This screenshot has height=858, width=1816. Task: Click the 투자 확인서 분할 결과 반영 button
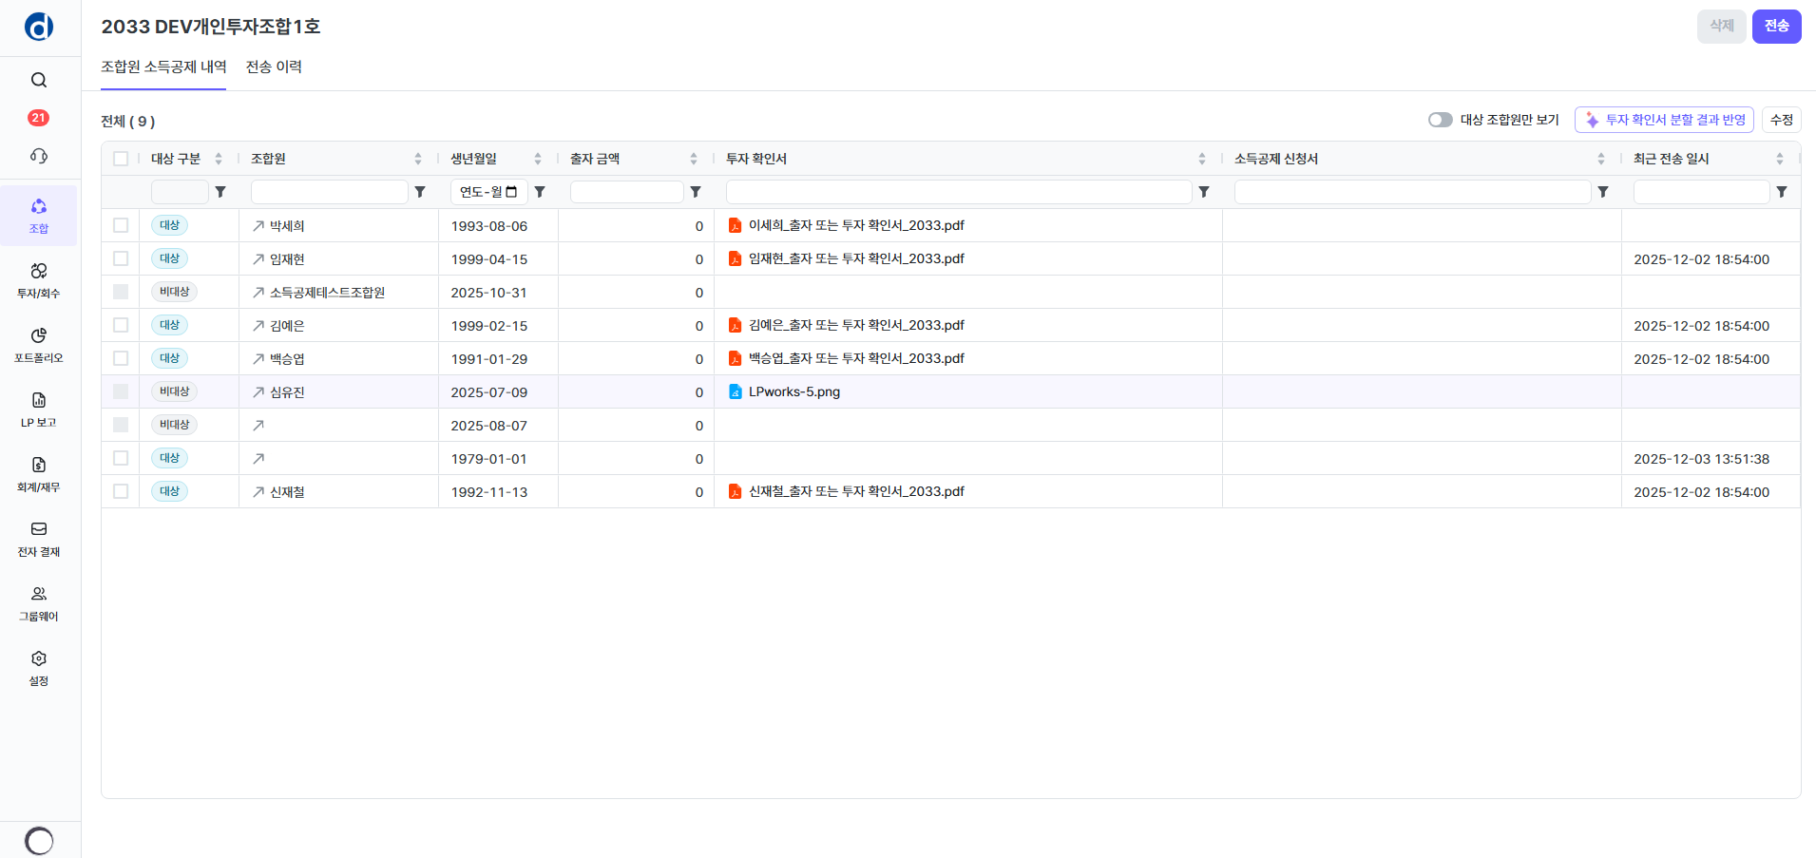[1664, 120]
